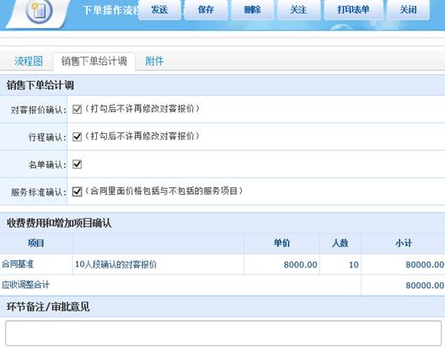The image size is (445, 348).
Task: Click the 8000.00 unit price cell
Action: [x=300, y=265]
